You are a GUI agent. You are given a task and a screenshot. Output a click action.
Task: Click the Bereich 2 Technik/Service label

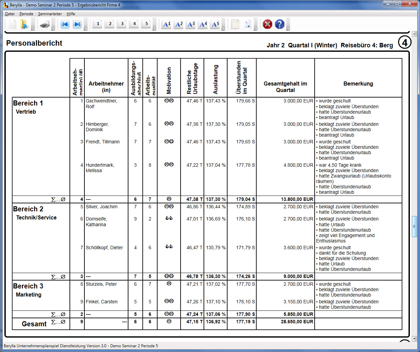(x=35, y=213)
